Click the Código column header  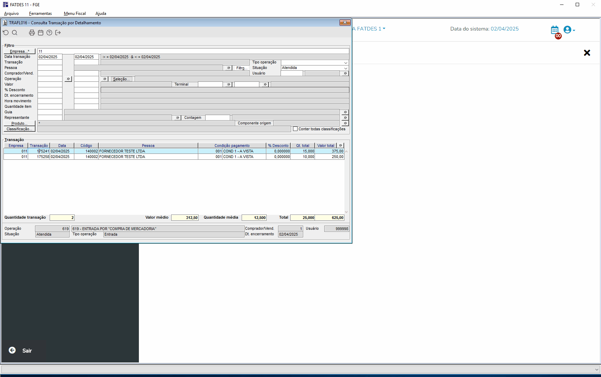pyautogui.click(x=86, y=146)
